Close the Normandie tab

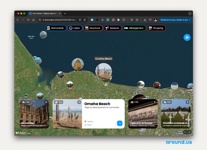(60, 13)
